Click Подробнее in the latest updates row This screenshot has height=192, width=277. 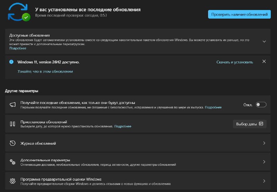point(213,107)
